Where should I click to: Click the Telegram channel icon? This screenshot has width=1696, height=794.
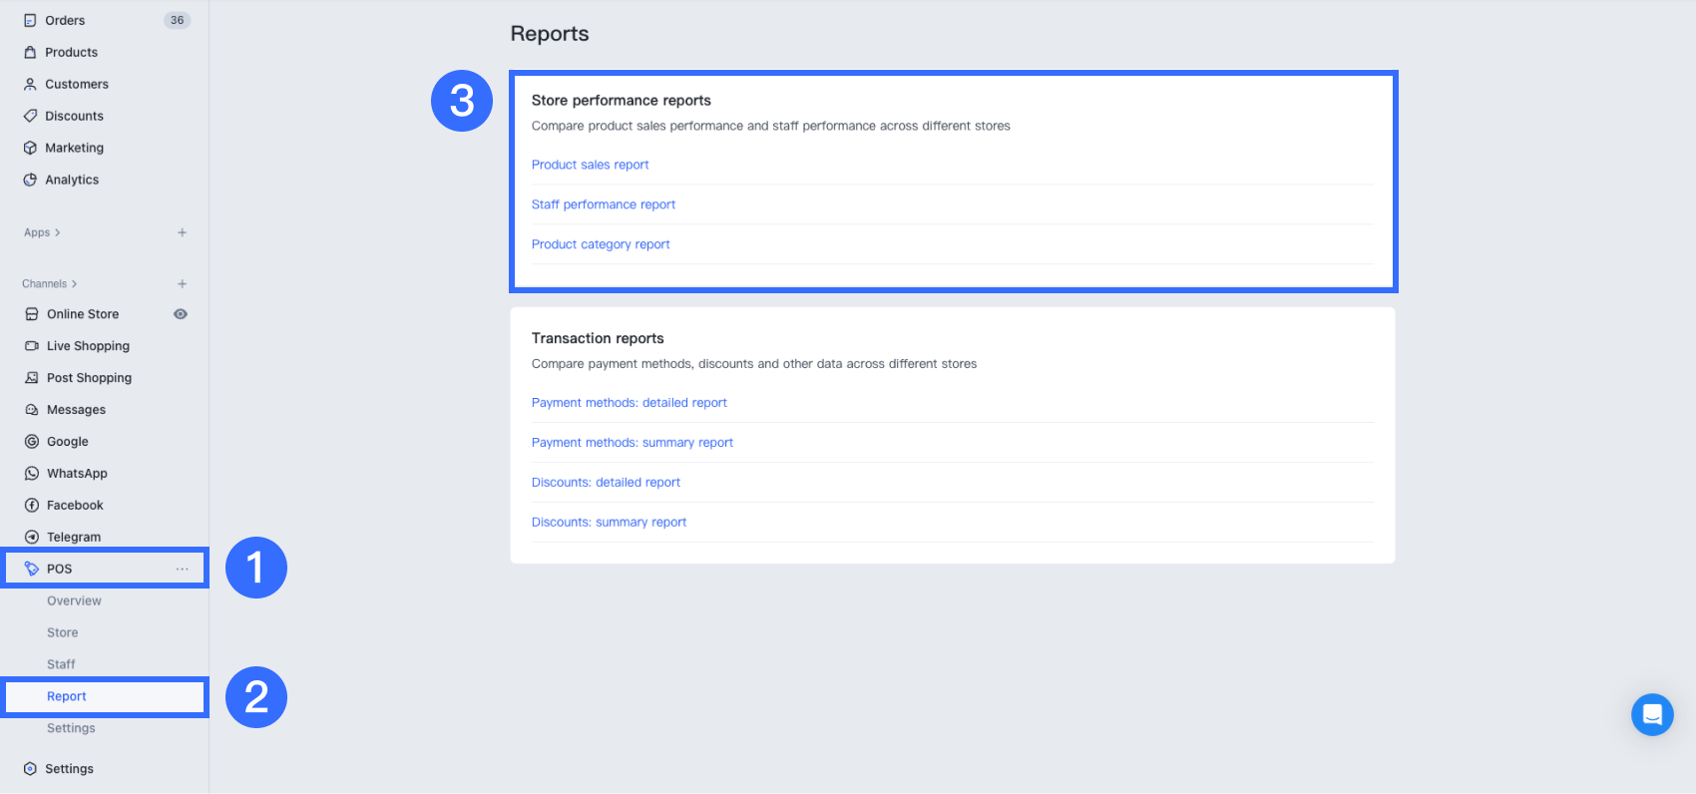coord(32,537)
